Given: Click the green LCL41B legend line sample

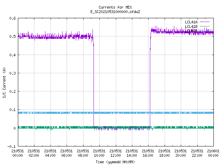Looking at the screenshot, I should [x=205, y=26].
